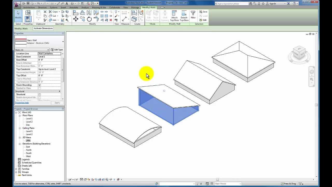Collapse the Ceiling Plans tree node
The image size is (332, 187).
(19, 128)
